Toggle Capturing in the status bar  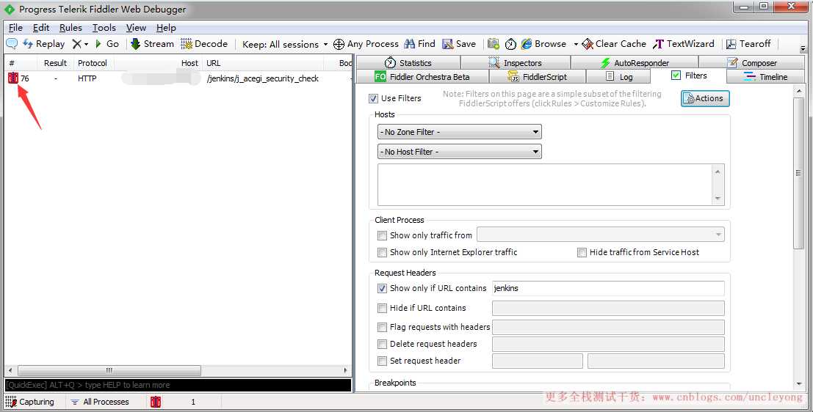tap(29, 402)
